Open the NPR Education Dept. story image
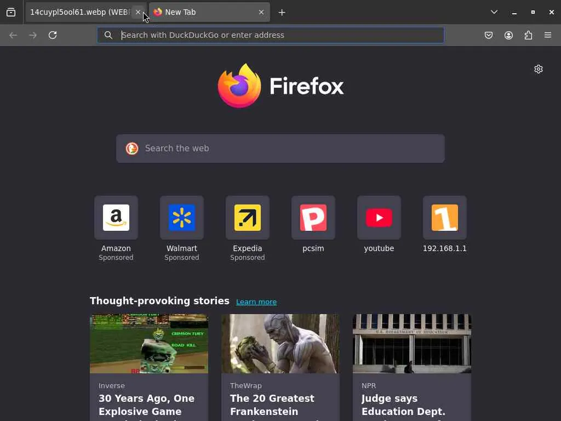 pos(412,344)
